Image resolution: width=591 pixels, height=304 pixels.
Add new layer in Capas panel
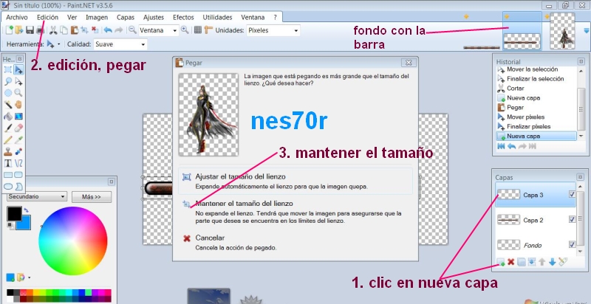click(x=501, y=262)
